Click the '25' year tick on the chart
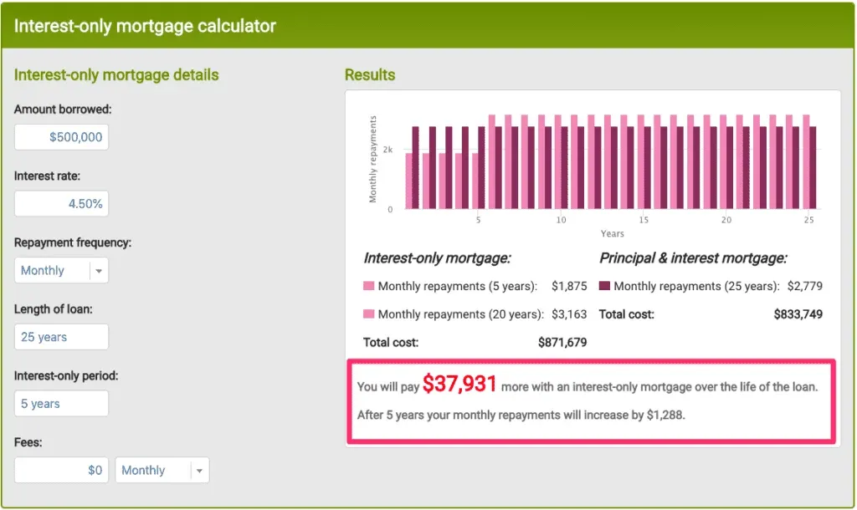Screen dimensions: 857x510 point(809,220)
